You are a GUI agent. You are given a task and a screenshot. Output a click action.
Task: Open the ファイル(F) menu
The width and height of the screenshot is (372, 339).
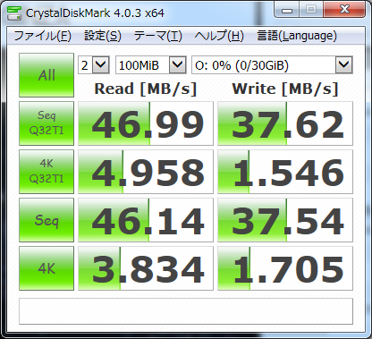(x=43, y=36)
